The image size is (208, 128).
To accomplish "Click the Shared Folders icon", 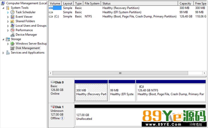I will tap(12, 21).
